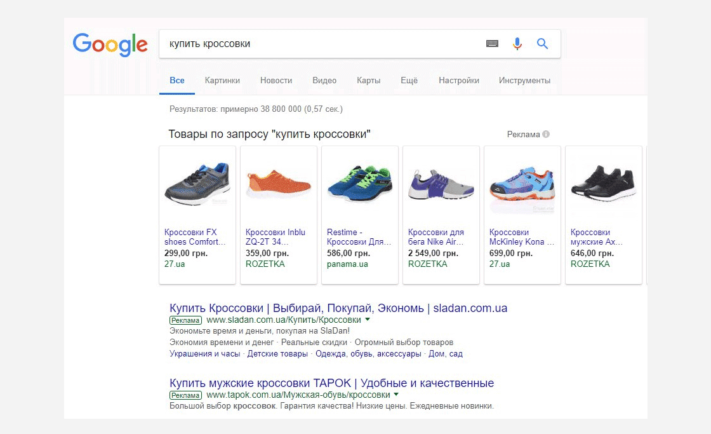Image resolution: width=711 pixels, height=434 pixels.
Task: Click the Google logo
Action: pyautogui.click(x=110, y=45)
